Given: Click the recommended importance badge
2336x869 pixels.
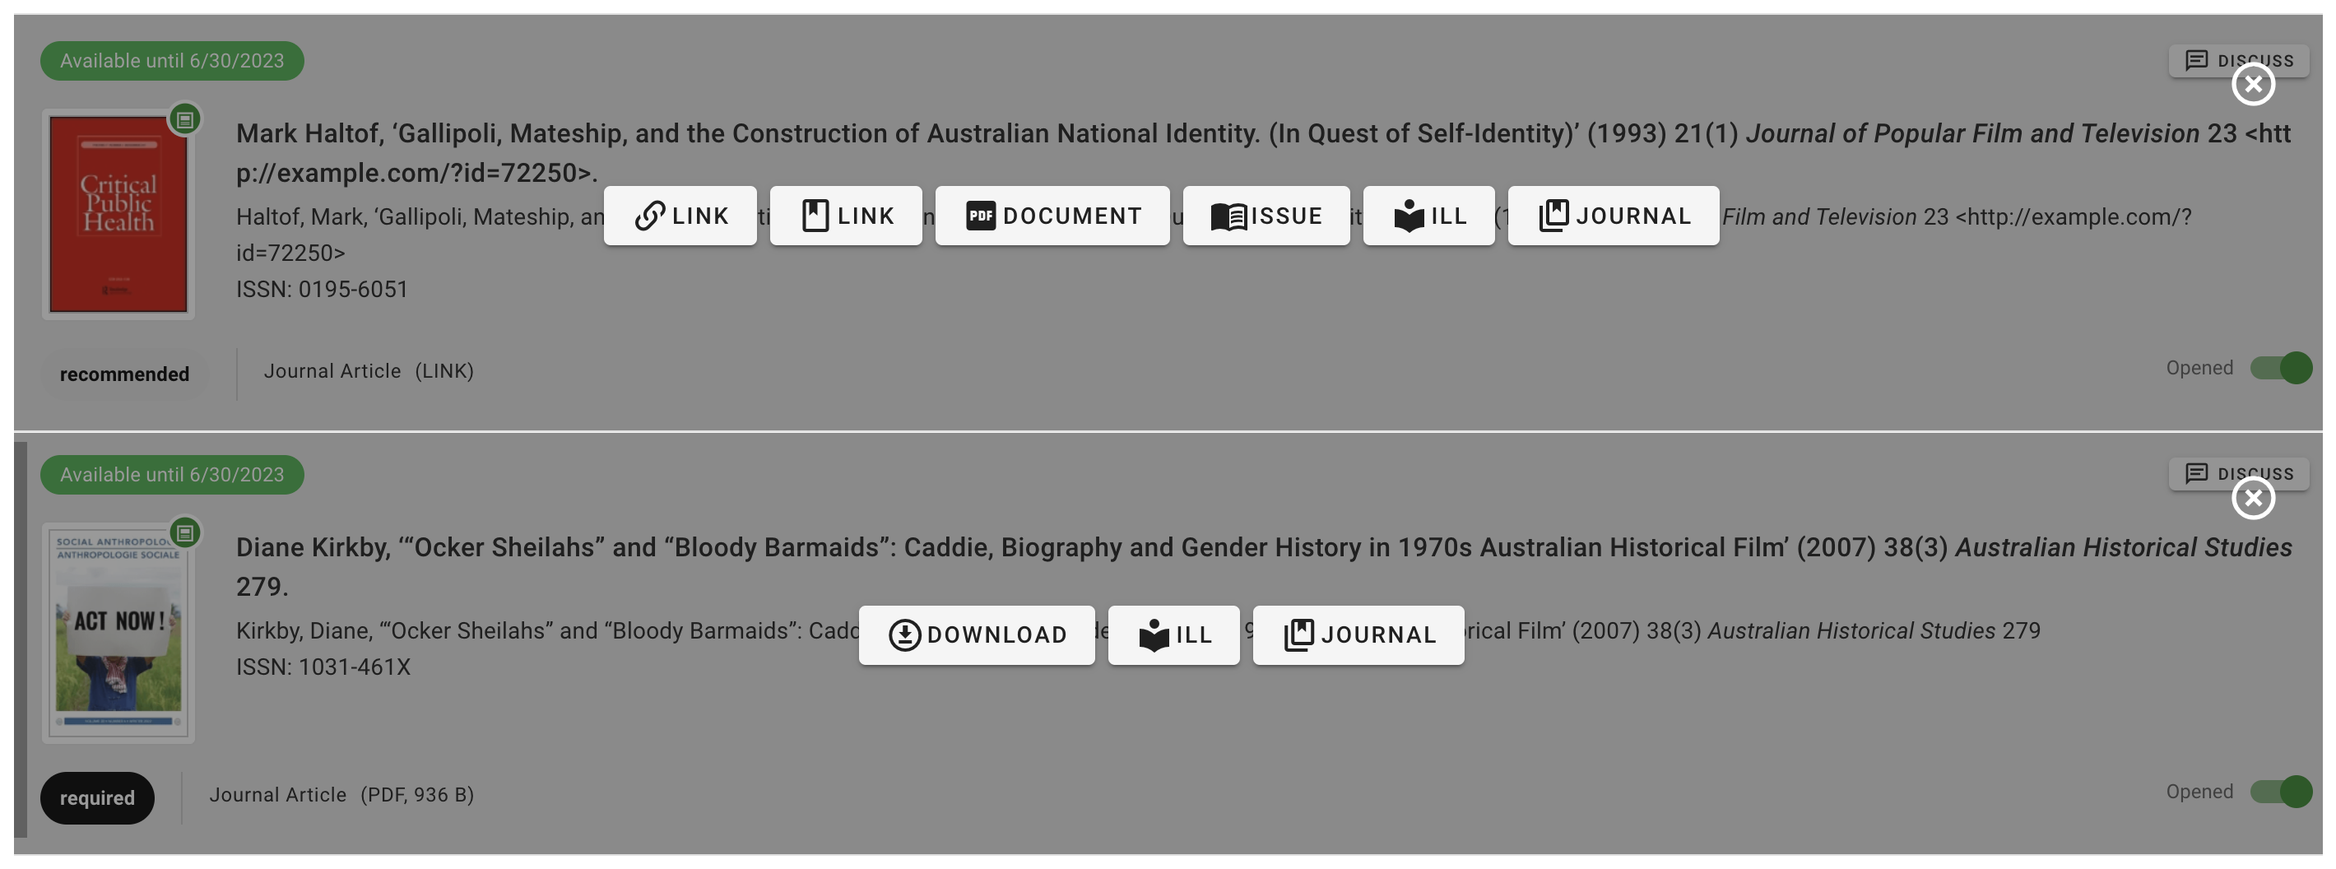Looking at the screenshot, I should (124, 373).
